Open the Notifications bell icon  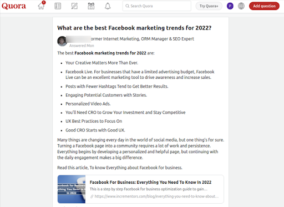coord(108,6)
